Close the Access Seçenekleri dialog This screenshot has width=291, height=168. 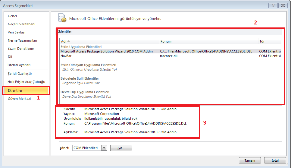(283, 5)
